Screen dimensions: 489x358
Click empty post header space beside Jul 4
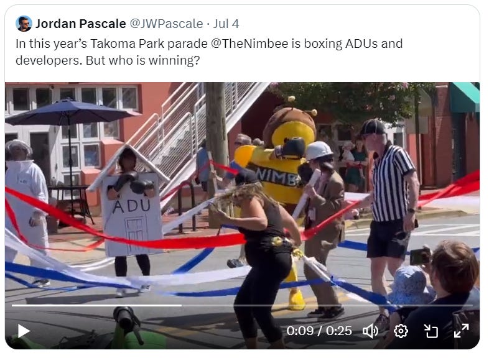pos(358,24)
